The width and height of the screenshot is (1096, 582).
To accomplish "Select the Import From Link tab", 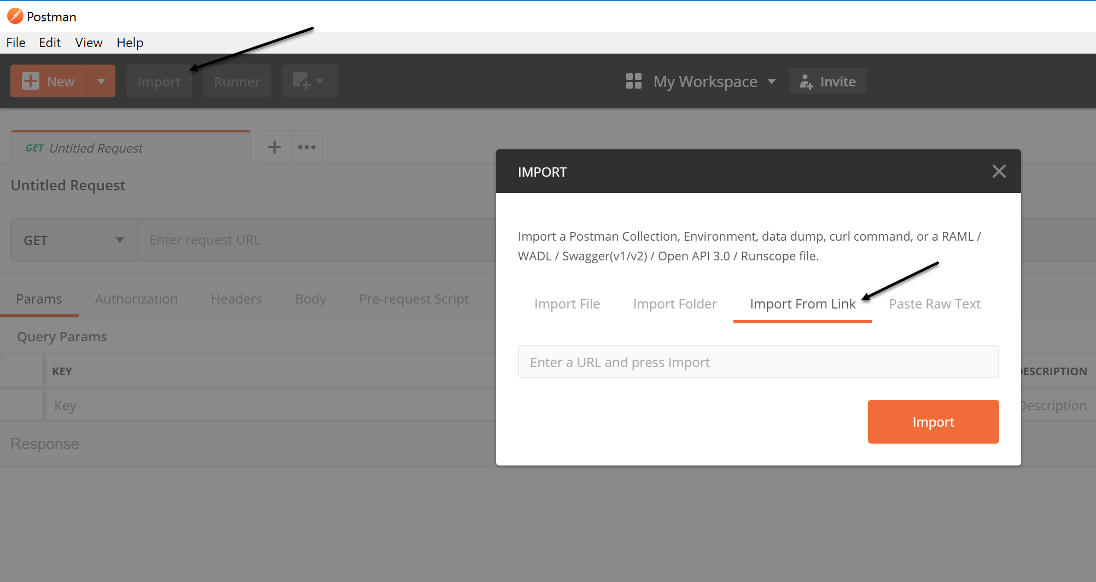I will tap(803, 304).
